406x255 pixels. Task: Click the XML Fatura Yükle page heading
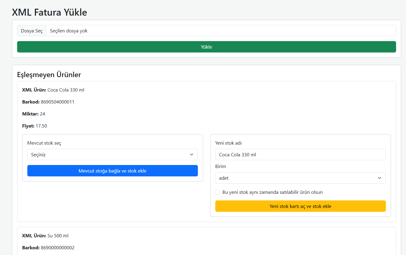(x=49, y=12)
